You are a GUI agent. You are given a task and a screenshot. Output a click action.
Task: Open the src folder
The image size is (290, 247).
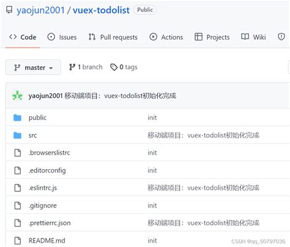click(x=32, y=135)
